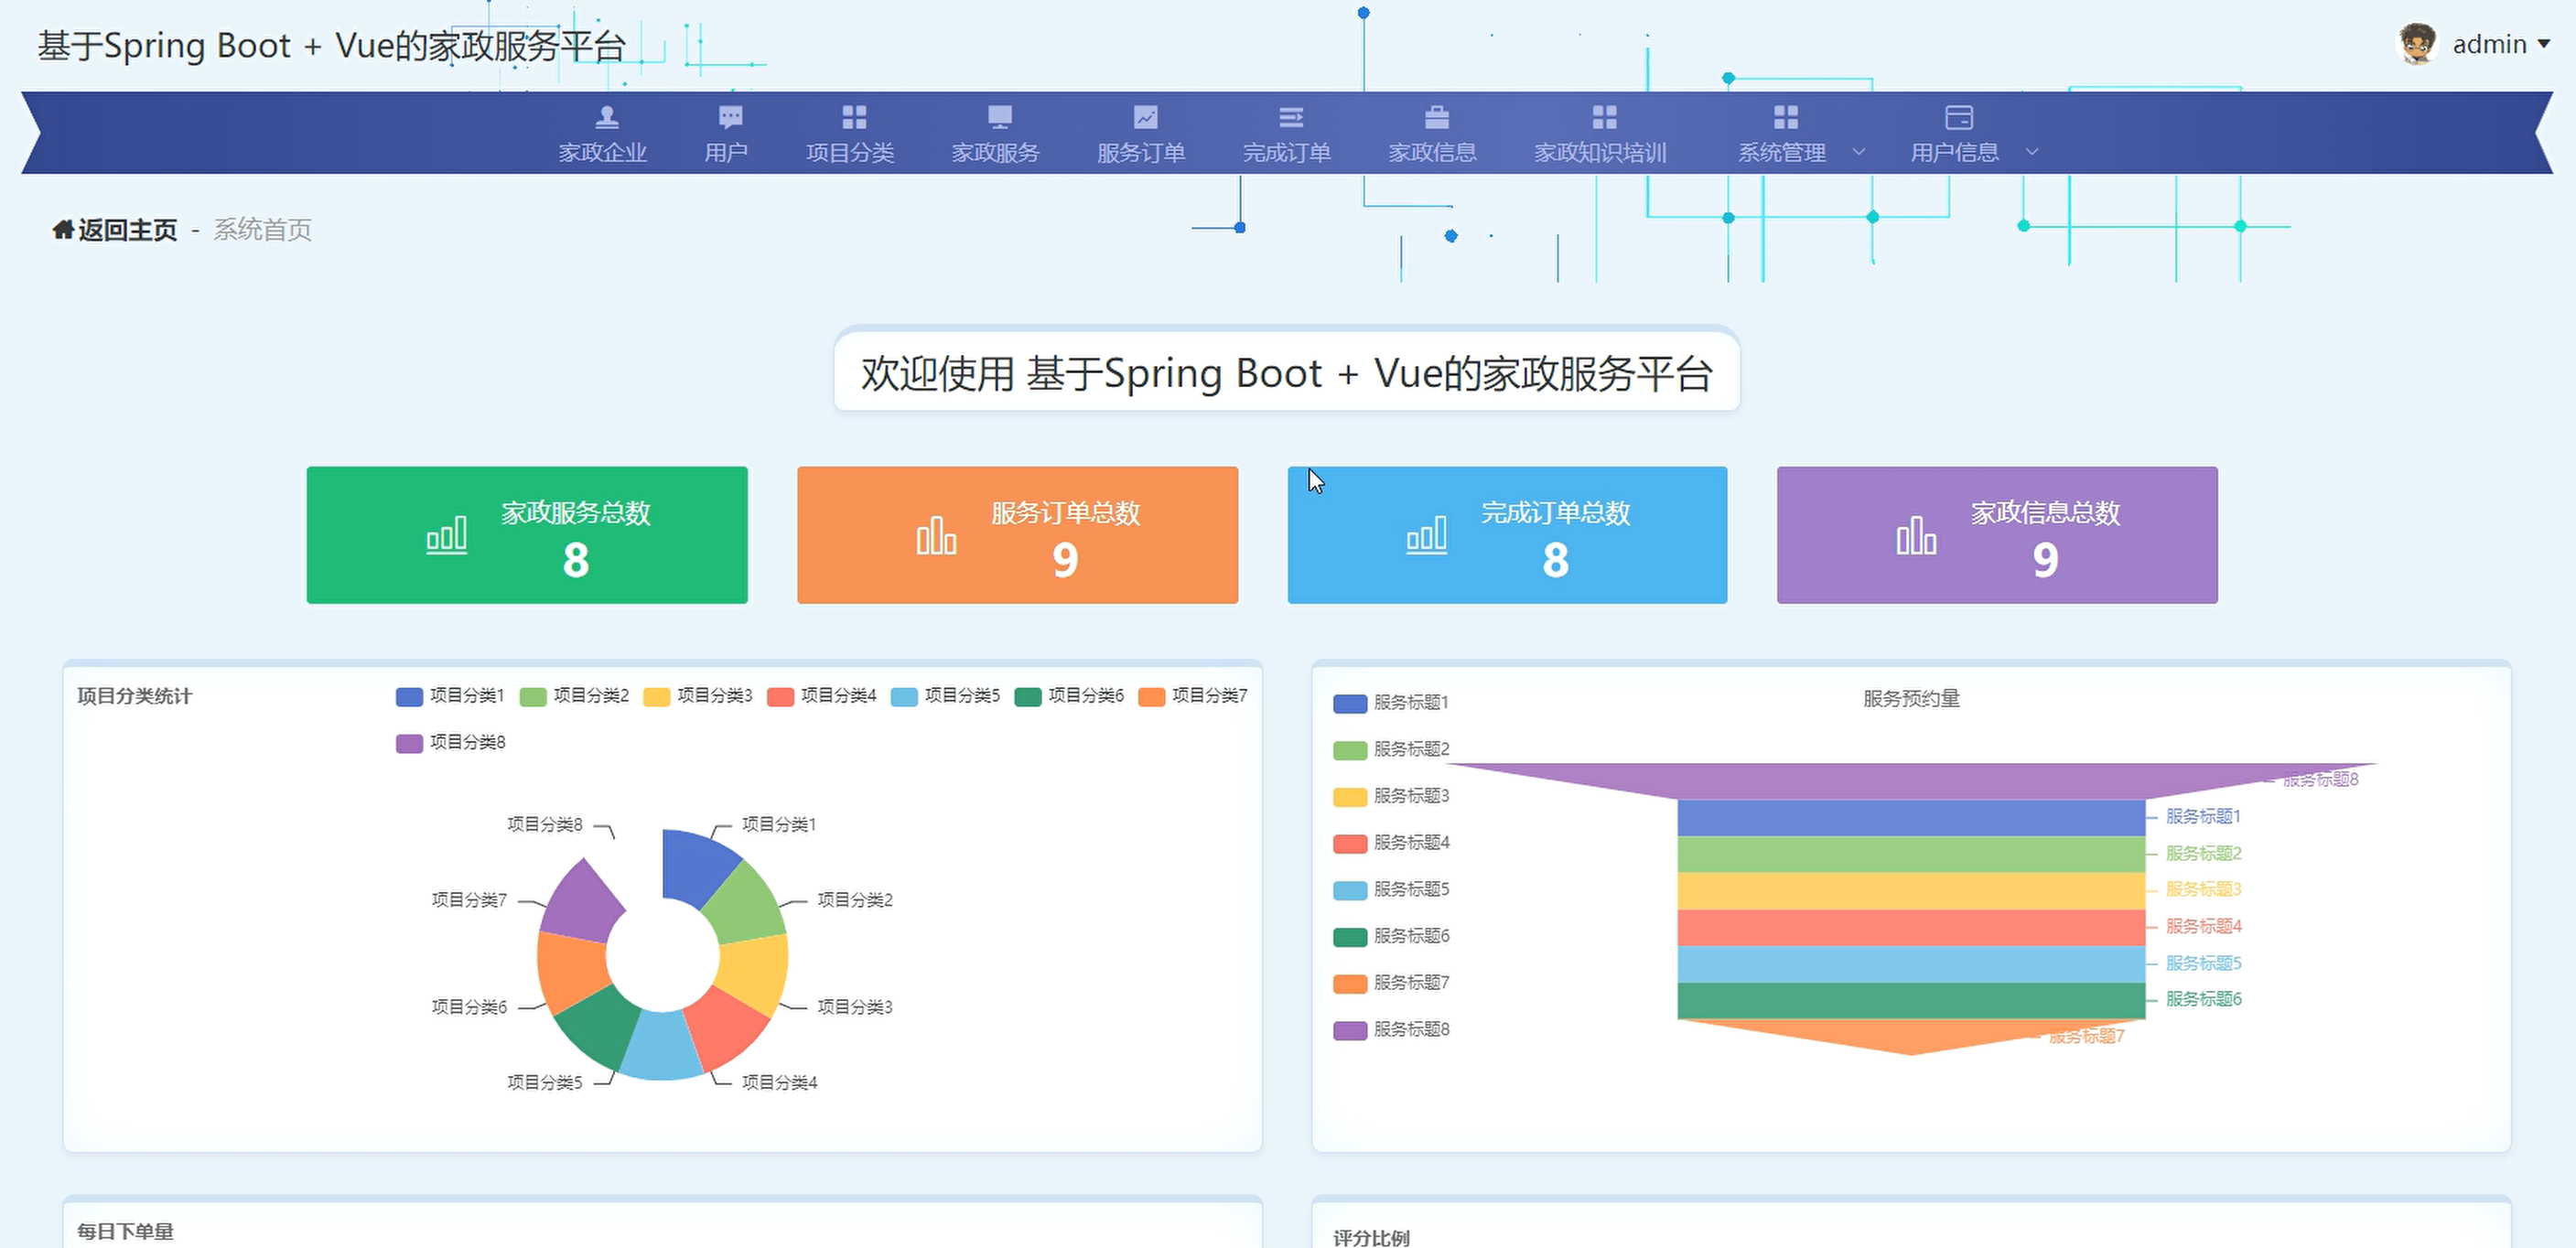
Task: Toggle 服务标题5 funnel legend entry
Action: click(1391, 890)
